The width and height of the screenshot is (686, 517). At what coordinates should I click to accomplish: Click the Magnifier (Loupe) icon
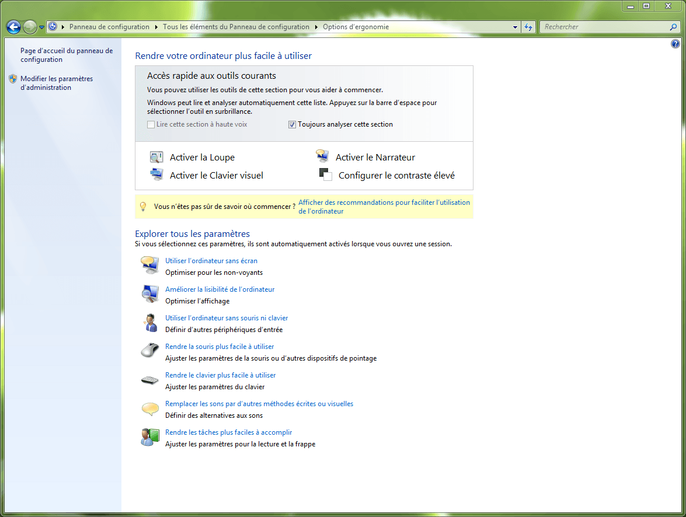click(156, 157)
